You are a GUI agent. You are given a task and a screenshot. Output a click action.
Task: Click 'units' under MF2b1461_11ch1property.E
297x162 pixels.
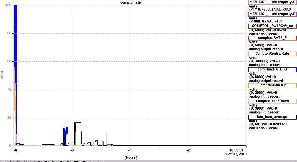(253, 18)
